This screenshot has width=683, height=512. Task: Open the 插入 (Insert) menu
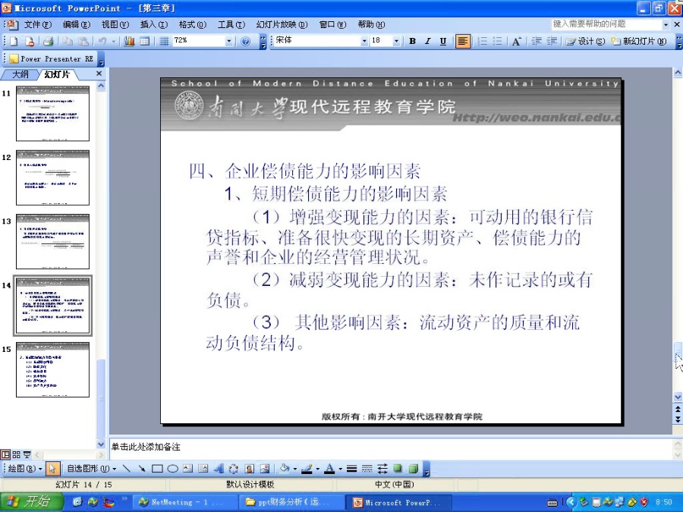[154, 24]
